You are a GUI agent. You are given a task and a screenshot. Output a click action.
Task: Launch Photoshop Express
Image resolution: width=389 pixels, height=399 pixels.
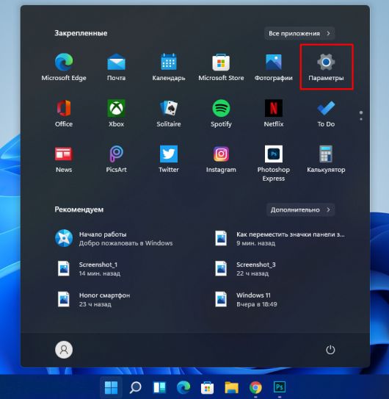(x=273, y=163)
